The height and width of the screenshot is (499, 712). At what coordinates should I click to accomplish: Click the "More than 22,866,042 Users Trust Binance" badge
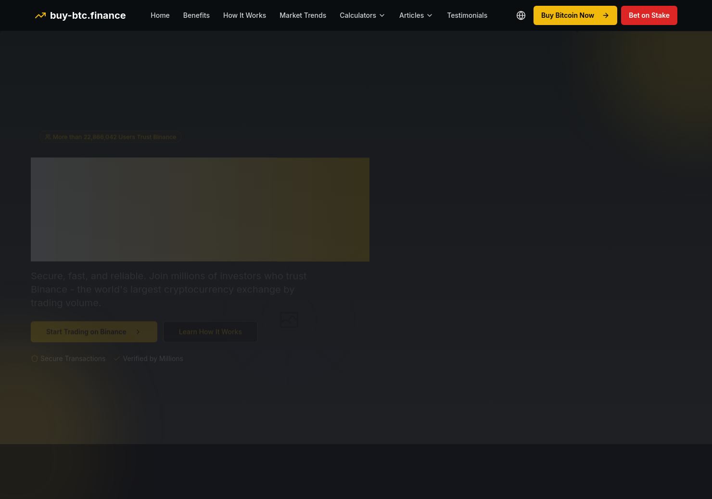coord(111,137)
